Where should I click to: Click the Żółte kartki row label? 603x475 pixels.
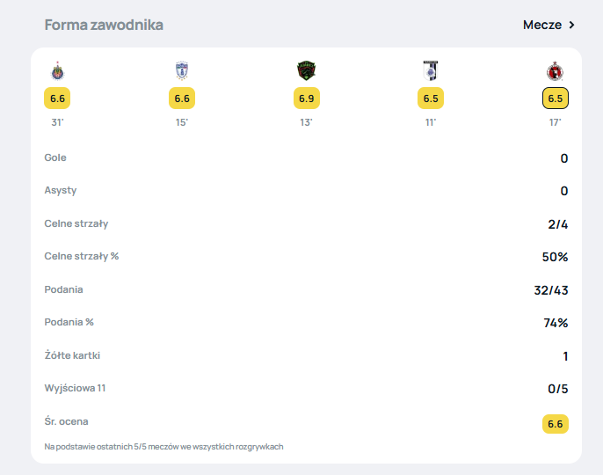point(72,355)
